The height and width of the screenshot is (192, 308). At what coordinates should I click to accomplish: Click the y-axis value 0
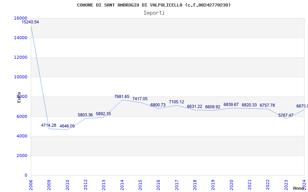pos(26,175)
